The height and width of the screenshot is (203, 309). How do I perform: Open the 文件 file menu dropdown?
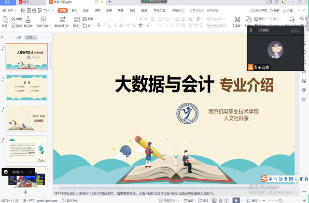pos(10,10)
